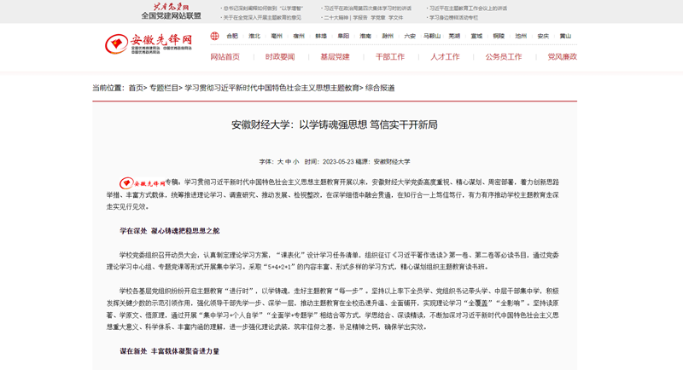Click the 首页 breadcrumb link

[x=137, y=88]
